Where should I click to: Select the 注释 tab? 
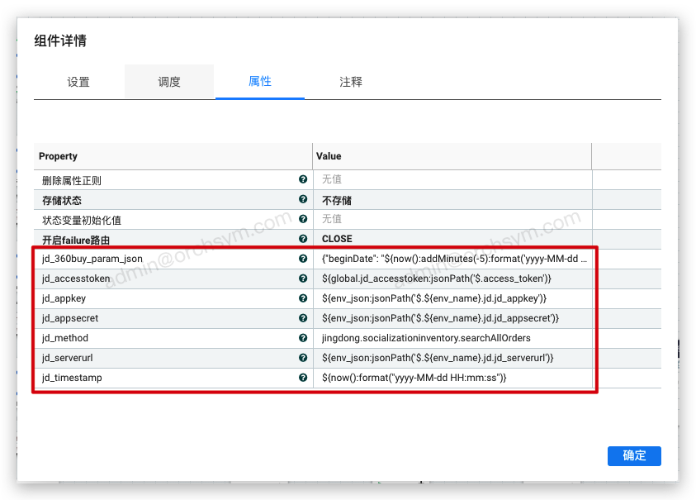351,82
